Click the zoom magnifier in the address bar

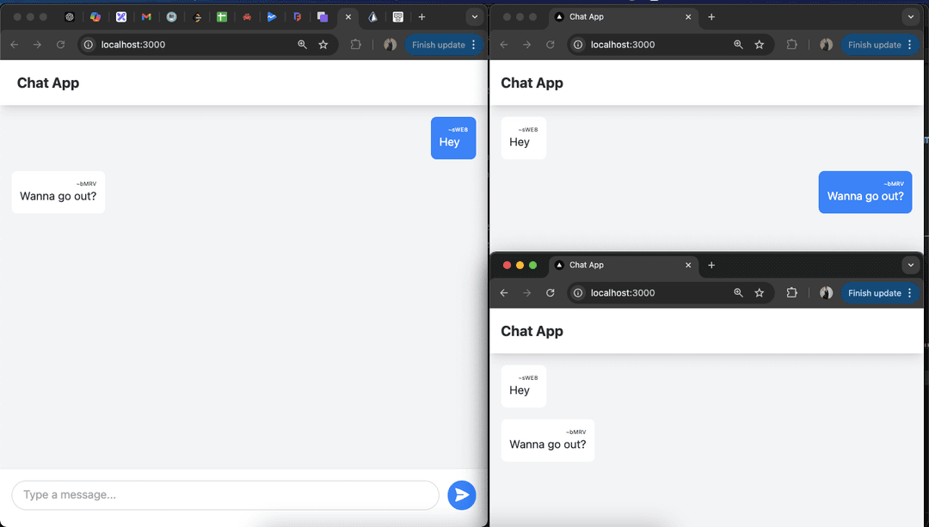coord(300,44)
